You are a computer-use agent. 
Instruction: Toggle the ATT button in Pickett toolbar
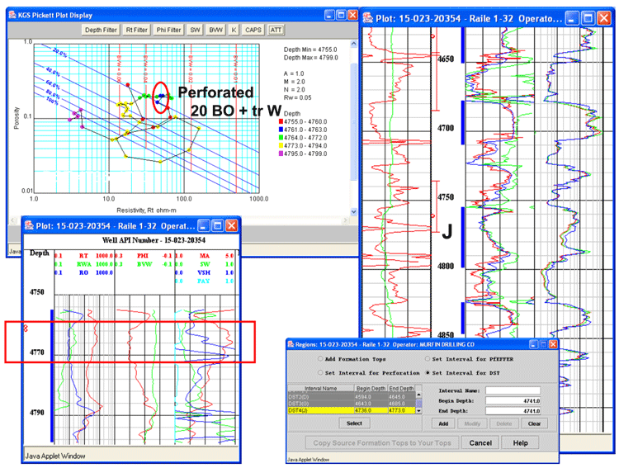click(x=276, y=30)
